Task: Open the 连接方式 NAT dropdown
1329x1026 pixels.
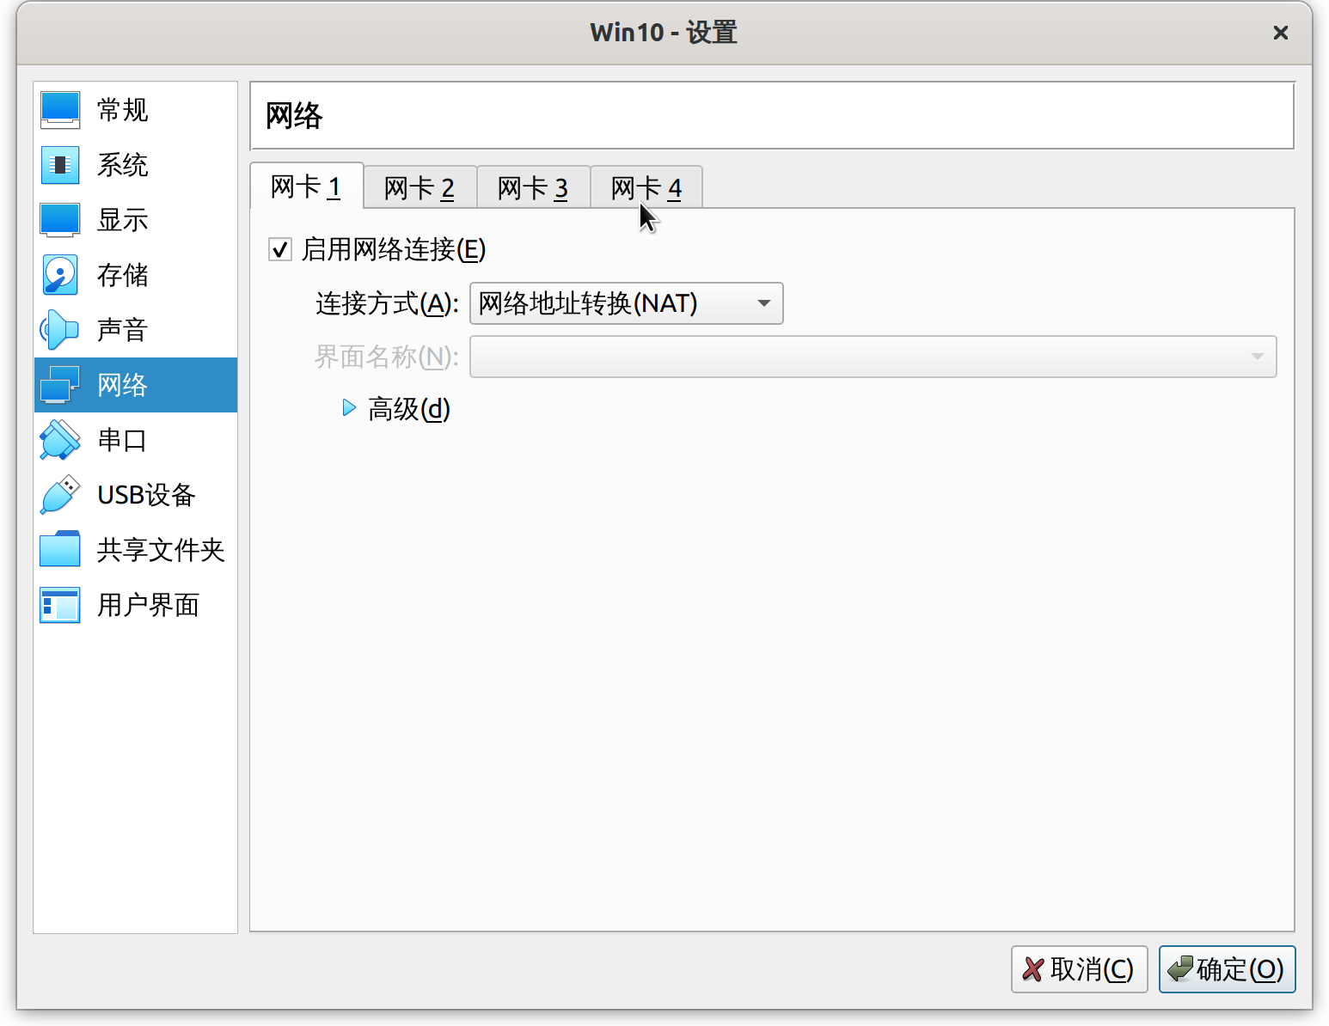Action: pyautogui.click(x=626, y=303)
